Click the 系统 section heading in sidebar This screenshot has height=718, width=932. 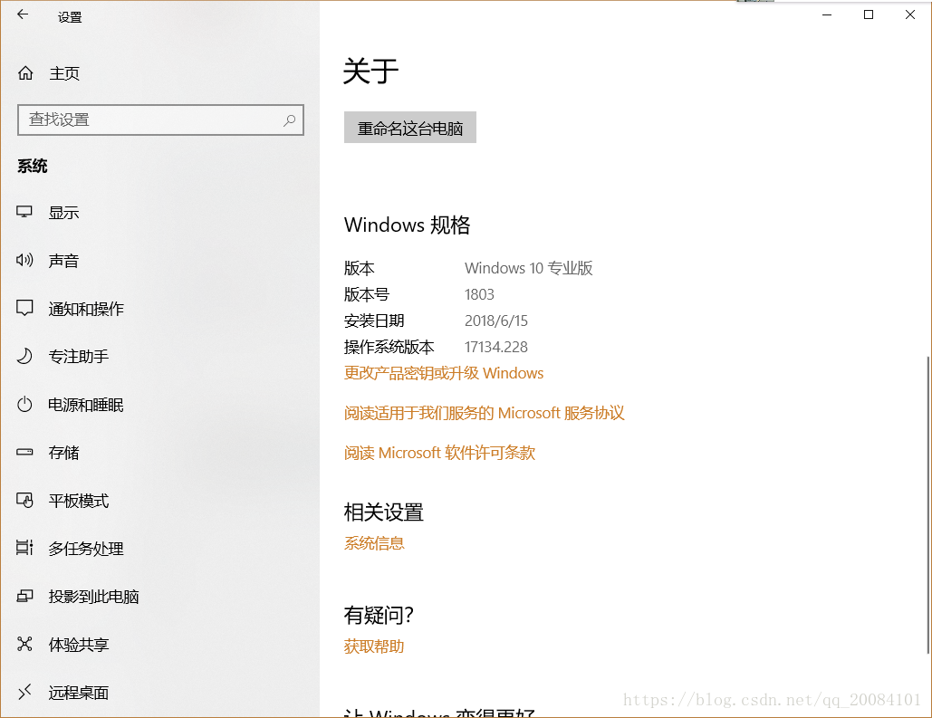click(32, 166)
